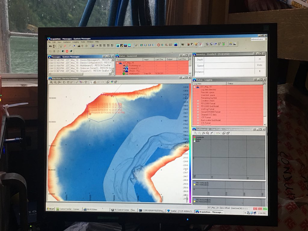Screen dimensions: 308x231
Task: Click the camera icon at toolbar start
Action: pyautogui.click(x=50, y=46)
